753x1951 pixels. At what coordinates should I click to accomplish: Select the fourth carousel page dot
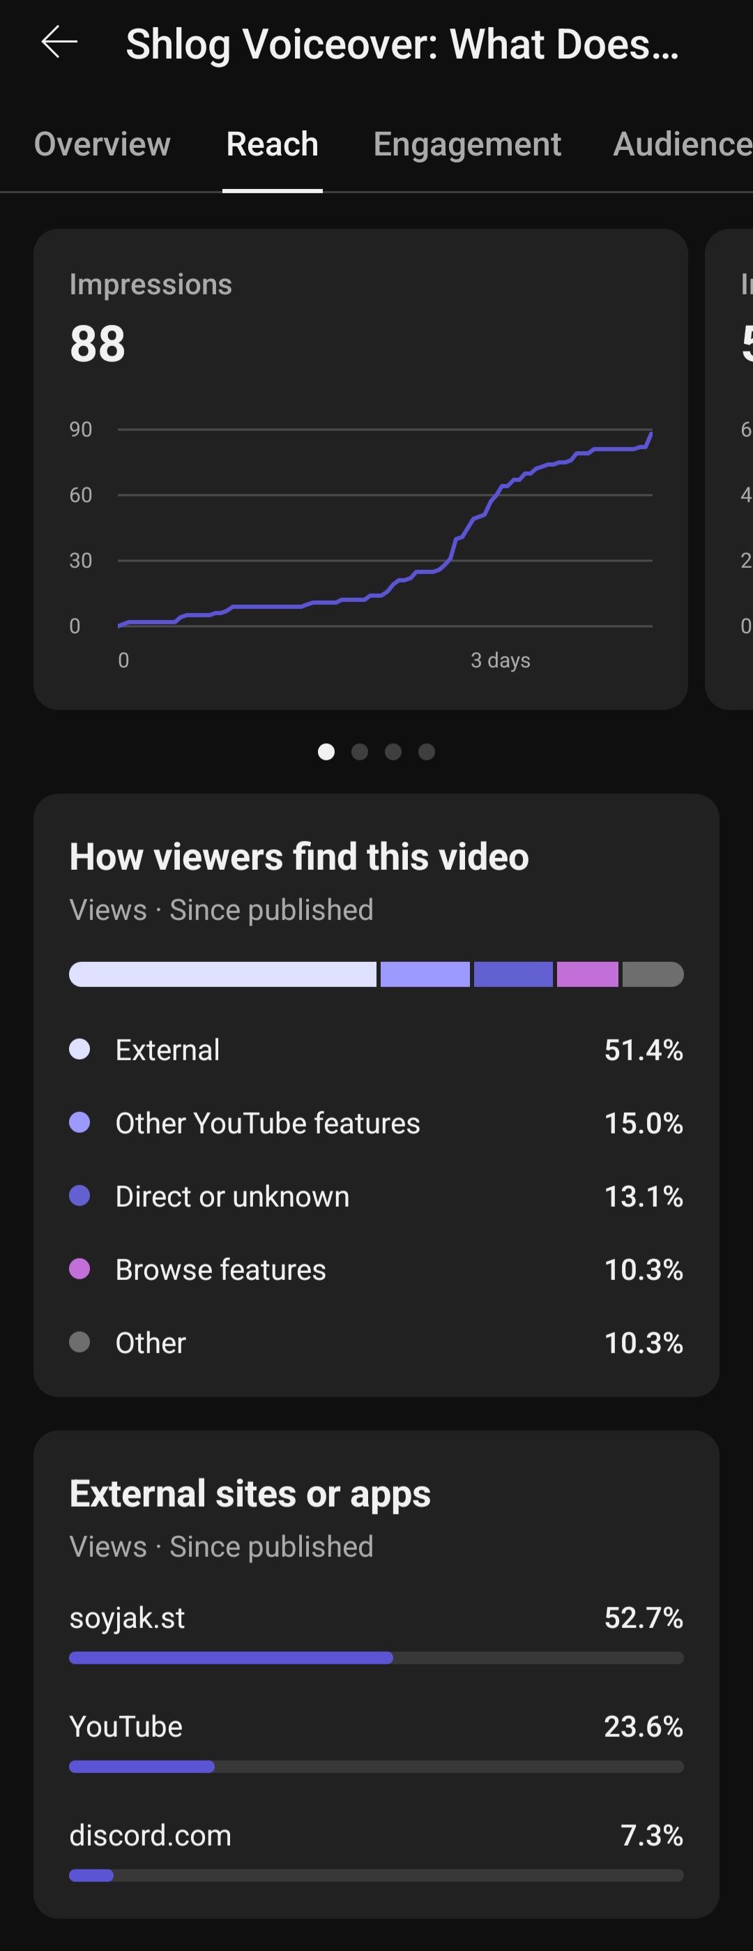click(427, 751)
